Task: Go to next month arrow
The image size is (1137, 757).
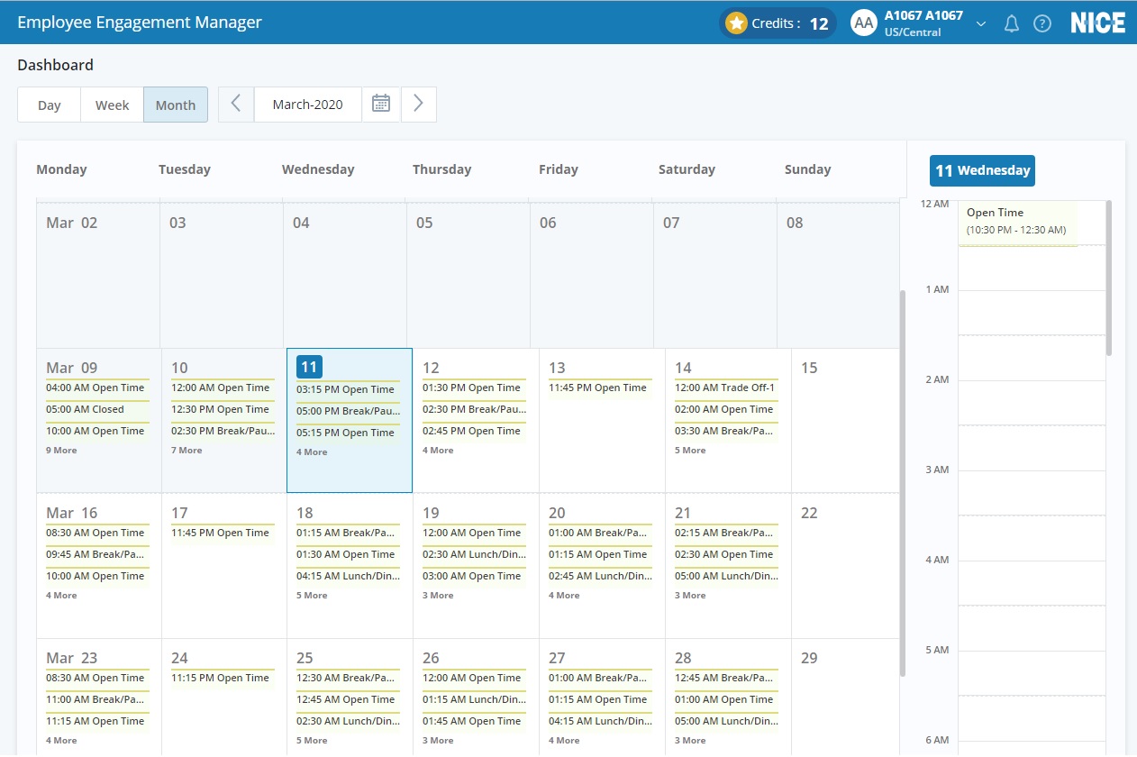Action: coord(418,104)
